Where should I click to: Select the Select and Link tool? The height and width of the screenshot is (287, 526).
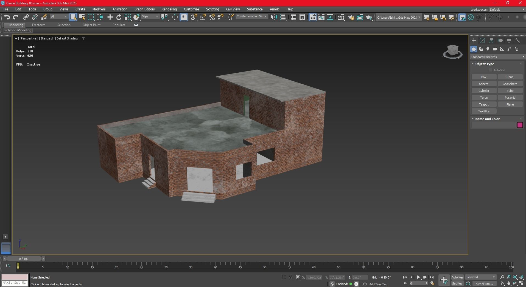(x=26, y=17)
